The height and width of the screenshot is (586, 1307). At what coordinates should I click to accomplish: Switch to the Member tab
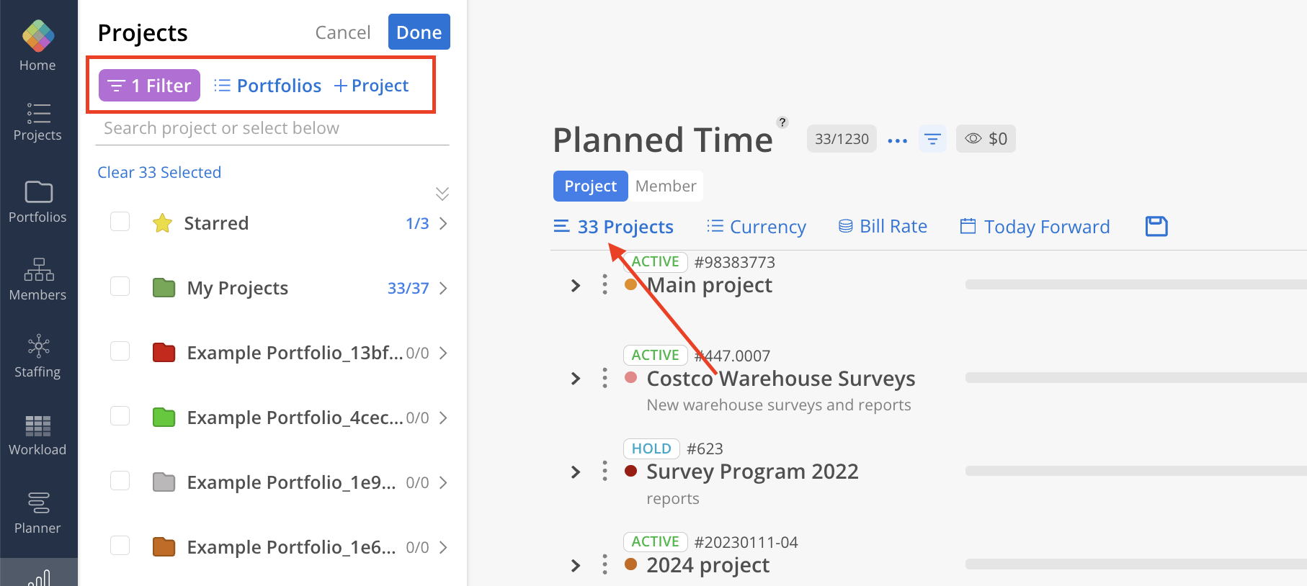665,186
